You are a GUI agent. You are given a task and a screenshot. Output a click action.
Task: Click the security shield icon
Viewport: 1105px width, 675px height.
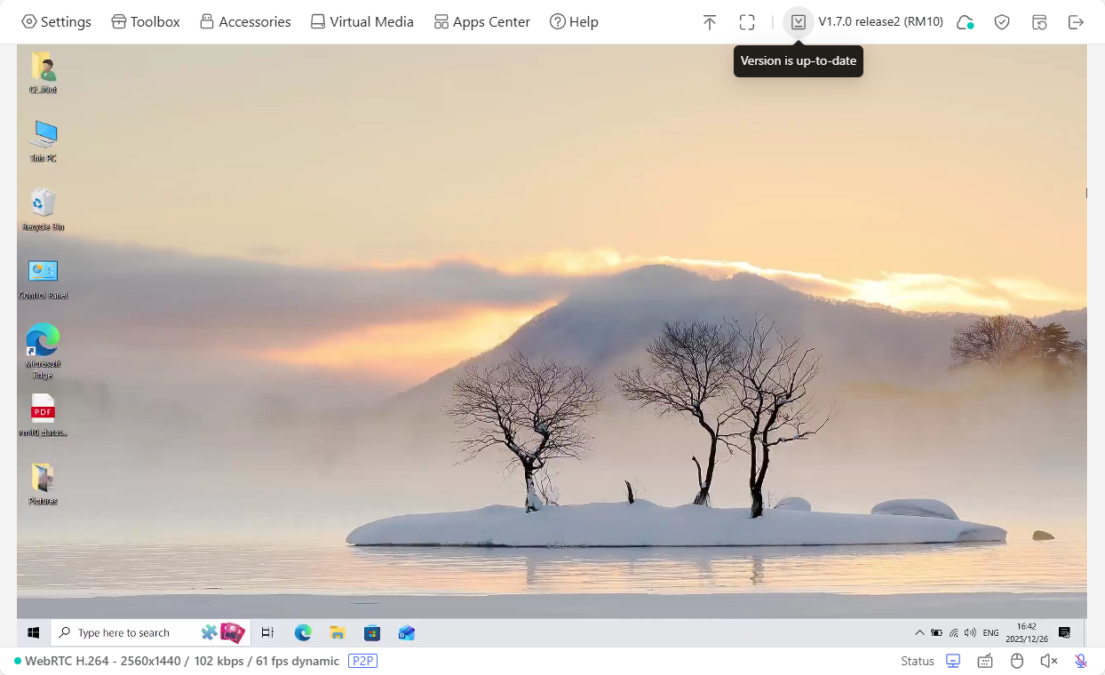(x=1002, y=22)
